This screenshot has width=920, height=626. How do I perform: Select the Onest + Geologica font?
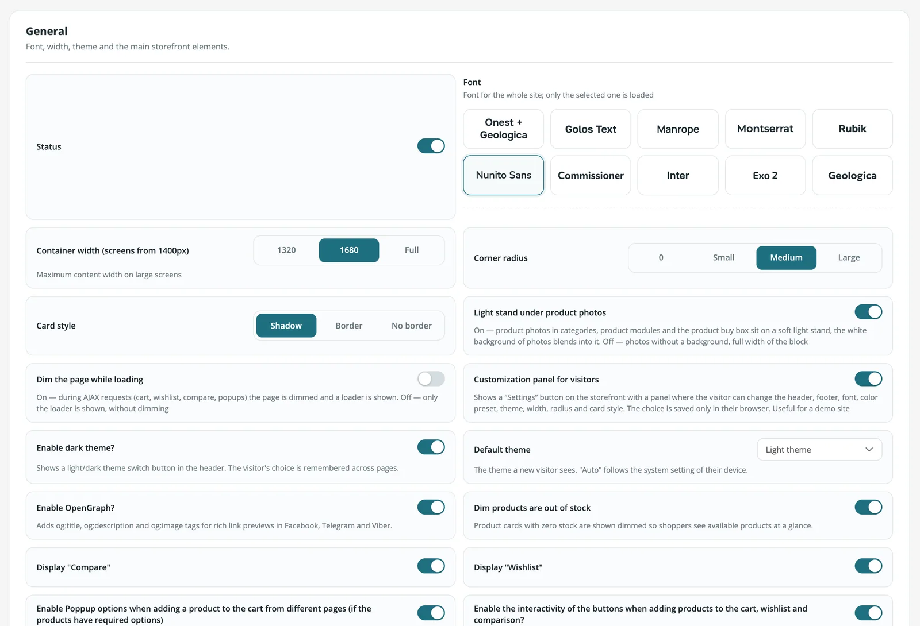[x=504, y=129]
